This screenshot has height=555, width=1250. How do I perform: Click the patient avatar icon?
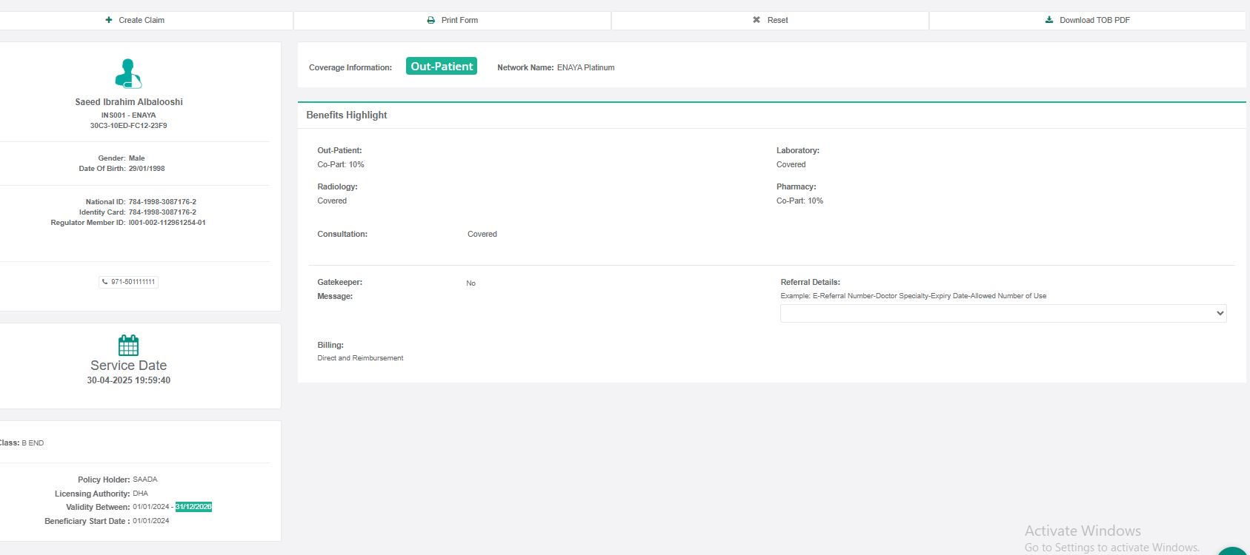128,73
